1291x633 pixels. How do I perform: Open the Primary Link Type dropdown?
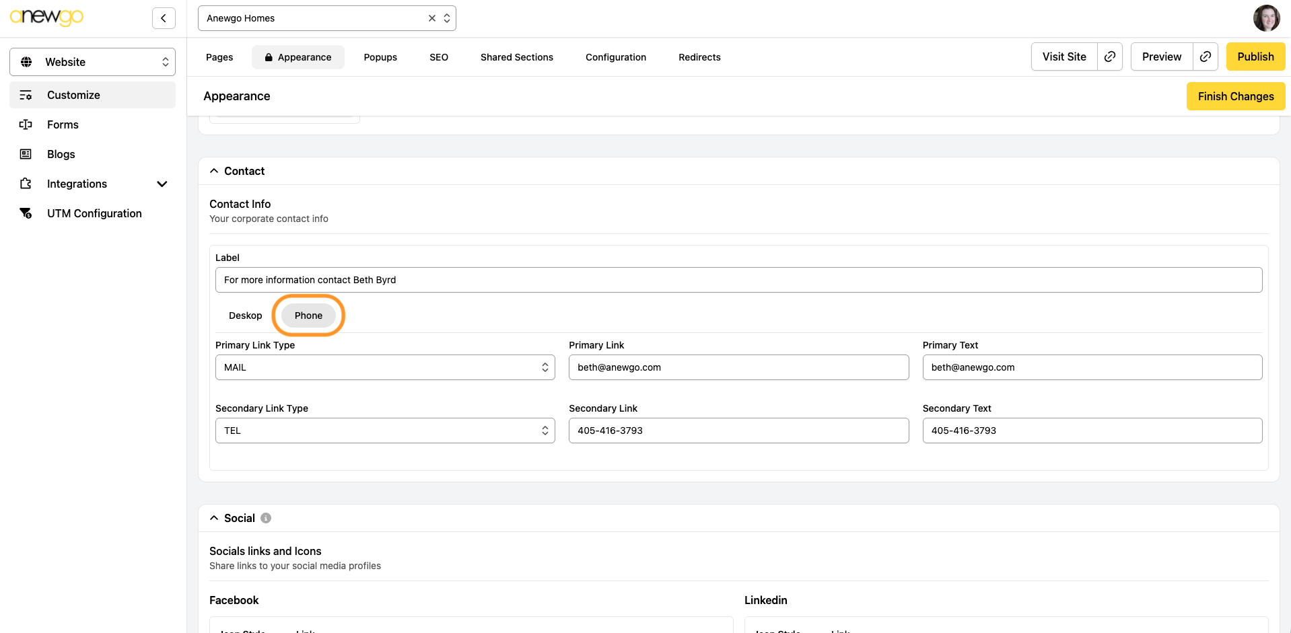(385, 367)
